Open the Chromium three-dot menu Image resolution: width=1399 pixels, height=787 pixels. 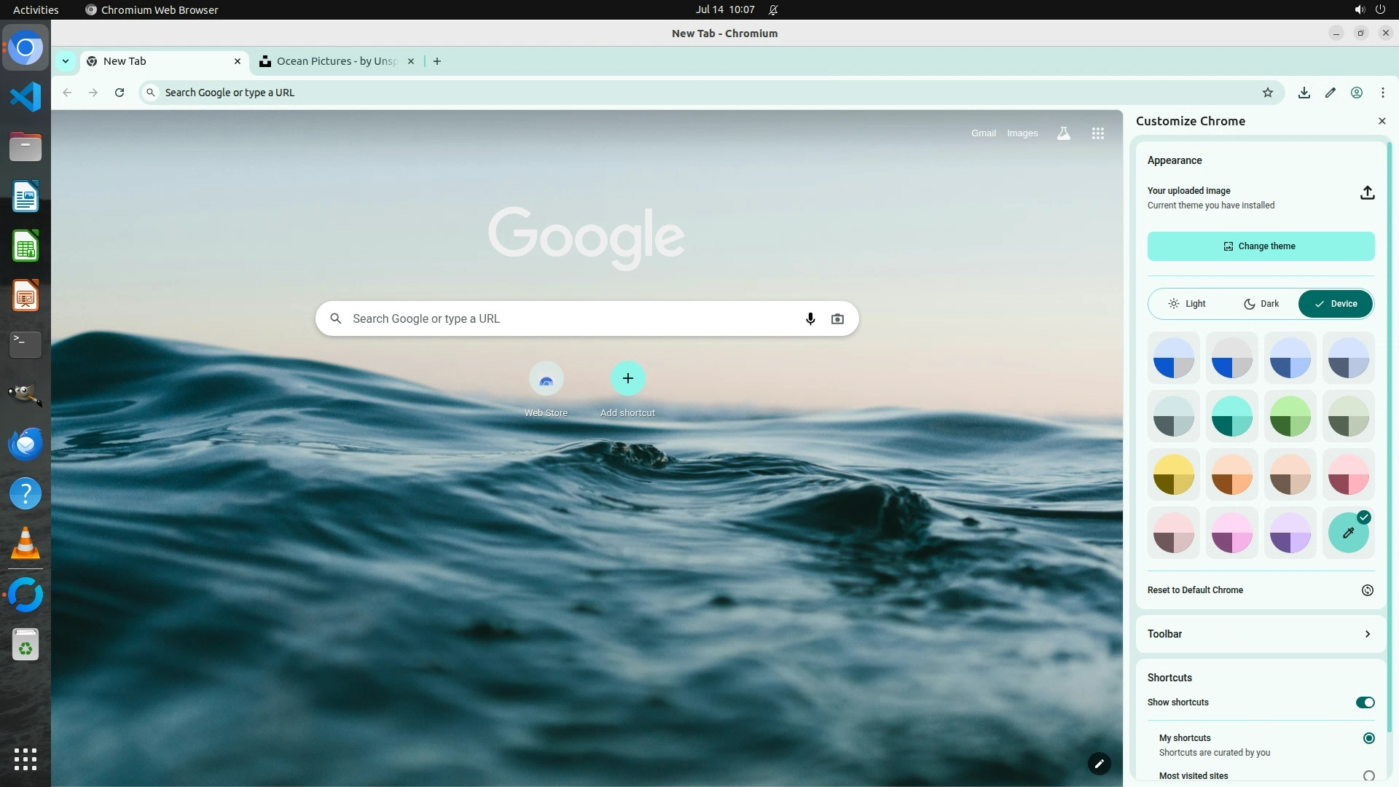point(1382,93)
